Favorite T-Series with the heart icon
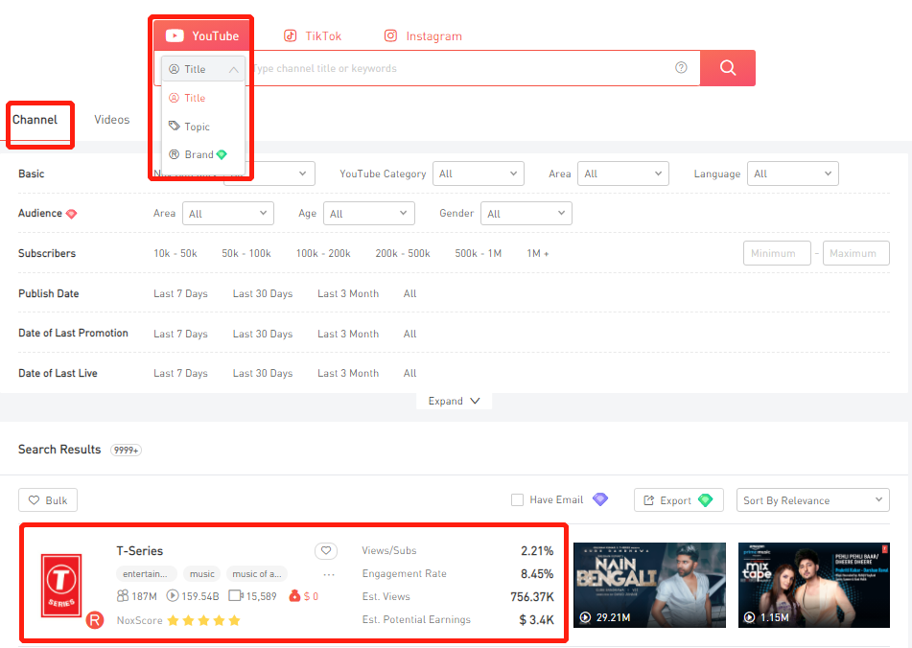The height and width of the screenshot is (648, 912). point(326,551)
